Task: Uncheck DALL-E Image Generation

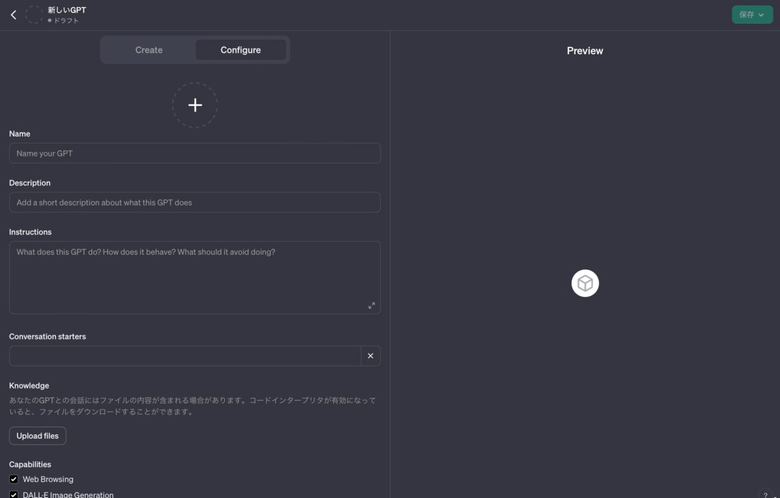Action: (13, 494)
